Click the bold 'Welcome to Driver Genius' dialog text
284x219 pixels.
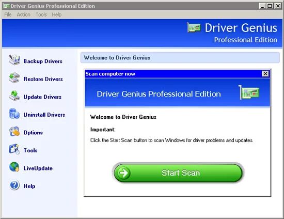(x=123, y=117)
